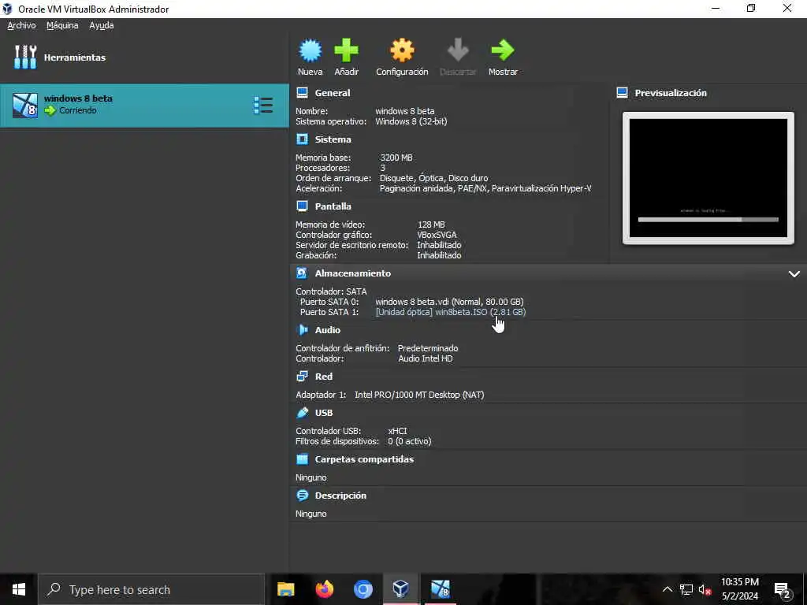The image size is (807, 605).
Task: Open the Máquina menu
Action: (62, 25)
